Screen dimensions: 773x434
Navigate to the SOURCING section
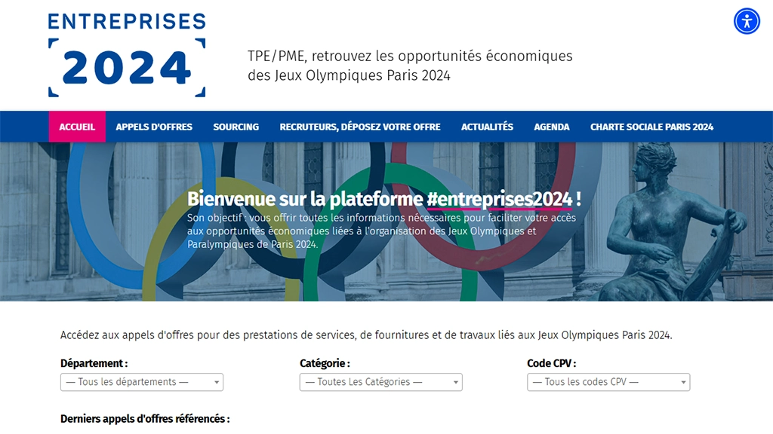coord(236,127)
